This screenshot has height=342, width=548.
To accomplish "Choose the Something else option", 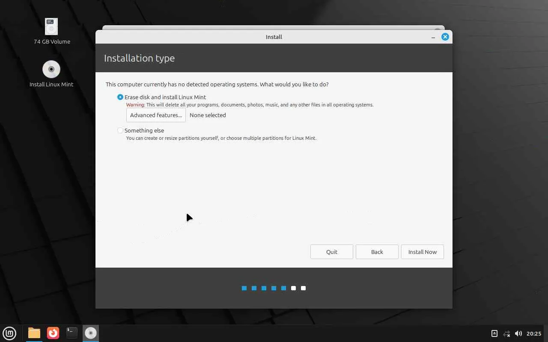I will (x=140, y=130).
